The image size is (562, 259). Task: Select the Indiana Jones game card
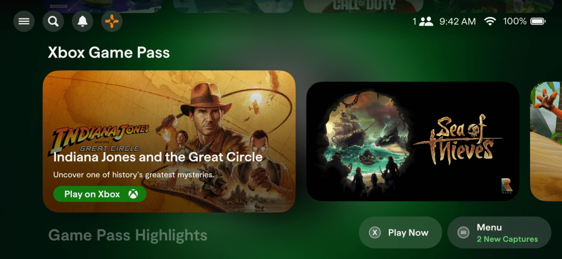click(x=169, y=141)
